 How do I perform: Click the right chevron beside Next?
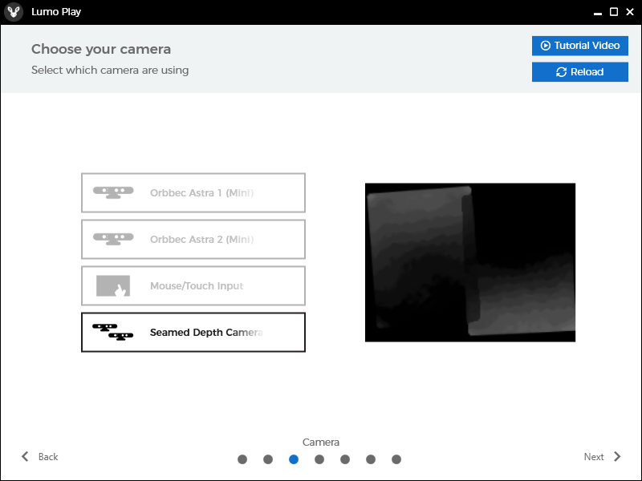[x=617, y=456]
